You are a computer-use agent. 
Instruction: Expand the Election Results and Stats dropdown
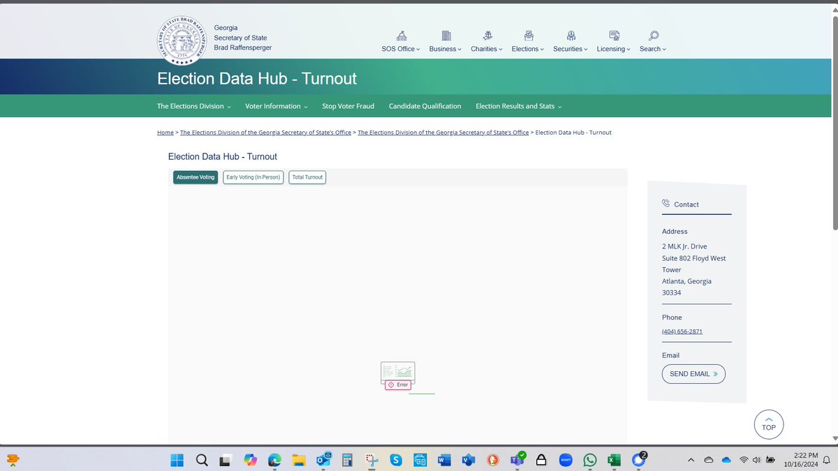tap(518, 106)
